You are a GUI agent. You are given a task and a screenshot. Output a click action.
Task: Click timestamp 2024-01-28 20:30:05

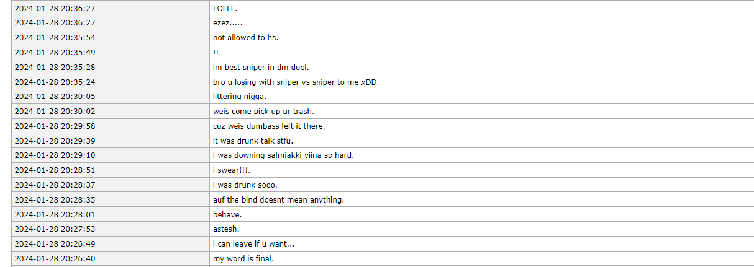[55, 97]
